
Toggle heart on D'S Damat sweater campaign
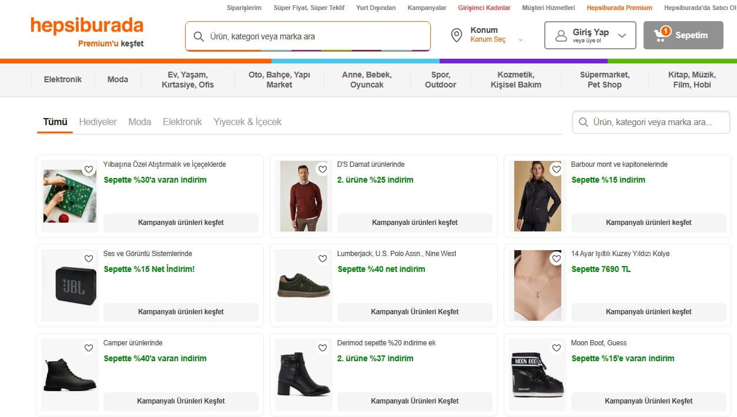(x=323, y=169)
